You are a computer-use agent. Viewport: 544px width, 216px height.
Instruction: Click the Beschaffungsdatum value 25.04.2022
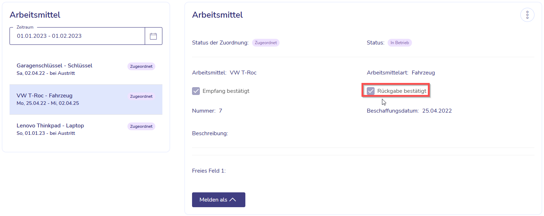[x=437, y=111]
